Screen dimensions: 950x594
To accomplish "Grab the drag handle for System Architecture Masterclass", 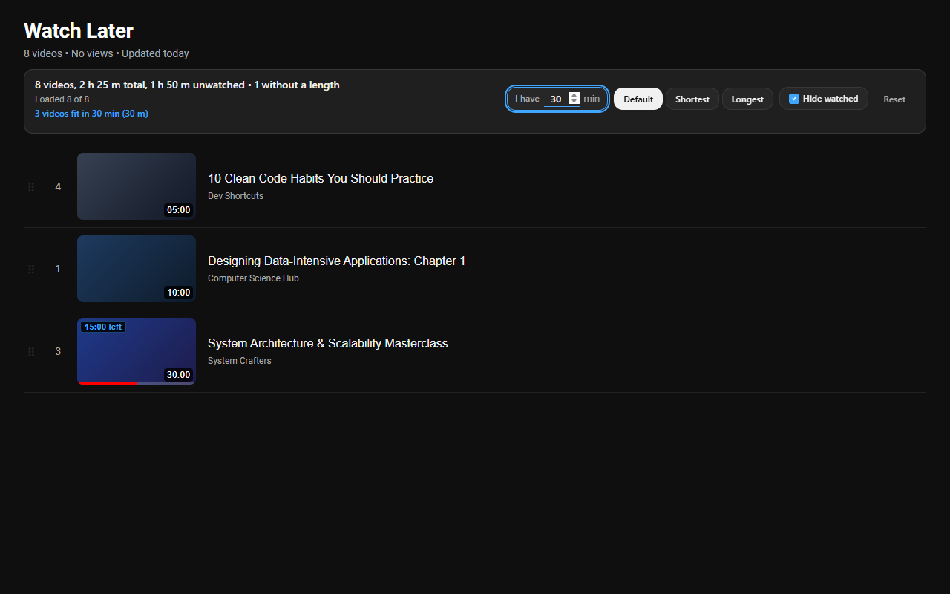I will pyautogui.click(x=31, y=352).
